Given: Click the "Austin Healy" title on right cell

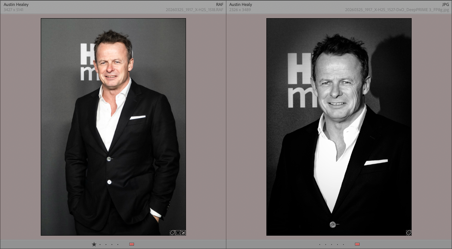Looking at the screenshot, I should tap(240, 4).
